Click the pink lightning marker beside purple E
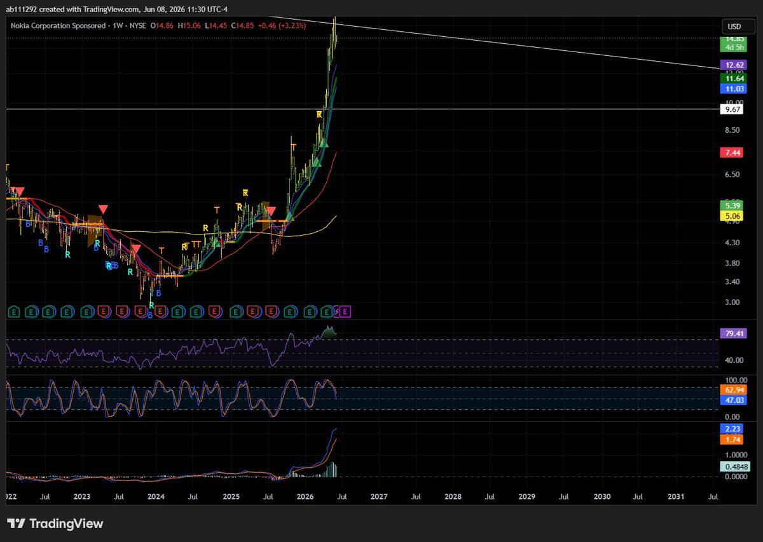 tap(336, 311)
